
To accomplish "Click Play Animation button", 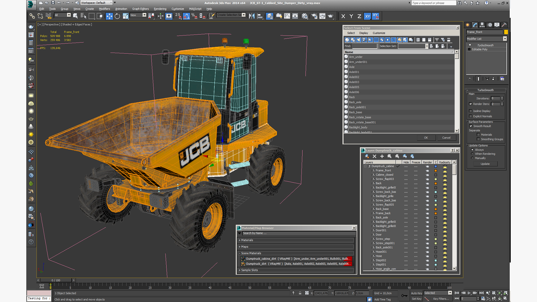I will [469, 293].
